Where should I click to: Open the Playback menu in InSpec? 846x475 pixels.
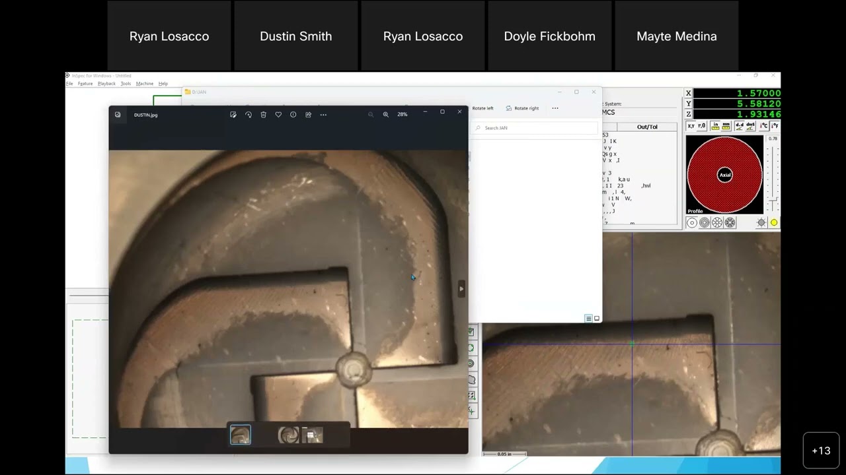tap(106, 84)
